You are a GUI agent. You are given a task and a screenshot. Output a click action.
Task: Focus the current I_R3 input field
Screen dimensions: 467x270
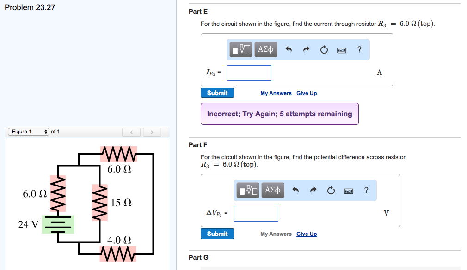(249, 73)
